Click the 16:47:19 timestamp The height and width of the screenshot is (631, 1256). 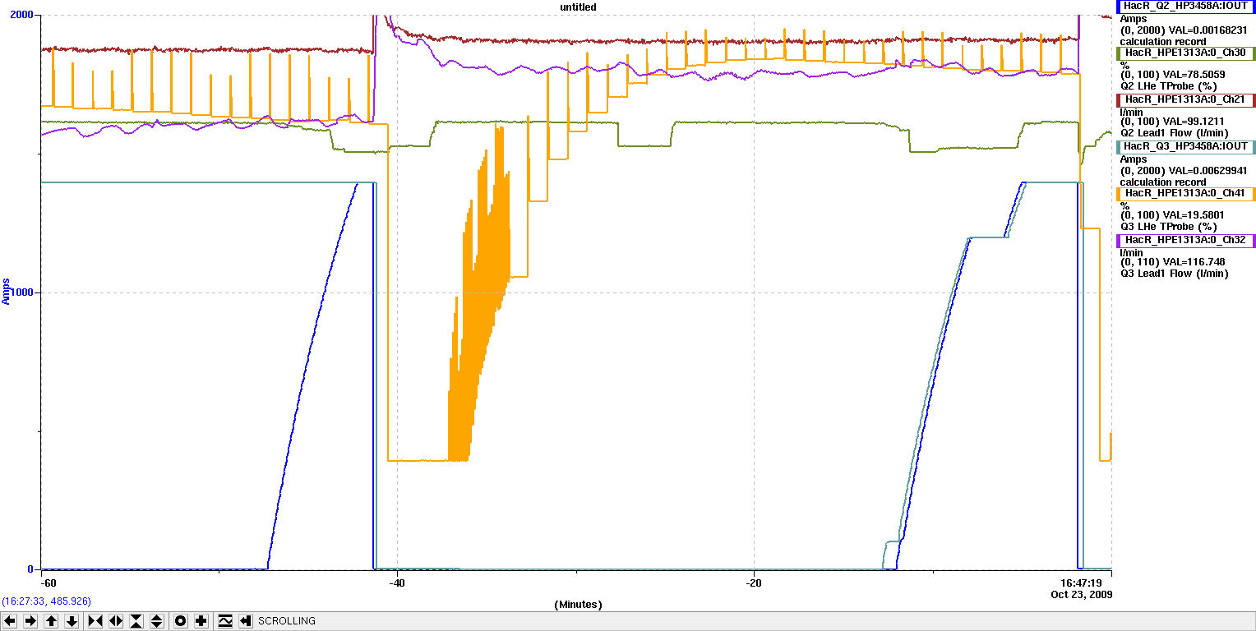(1082, 583)
